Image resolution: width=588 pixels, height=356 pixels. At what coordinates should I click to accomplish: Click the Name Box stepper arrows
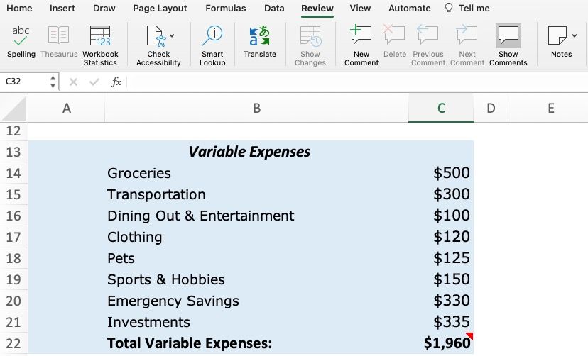pos(53,82)
